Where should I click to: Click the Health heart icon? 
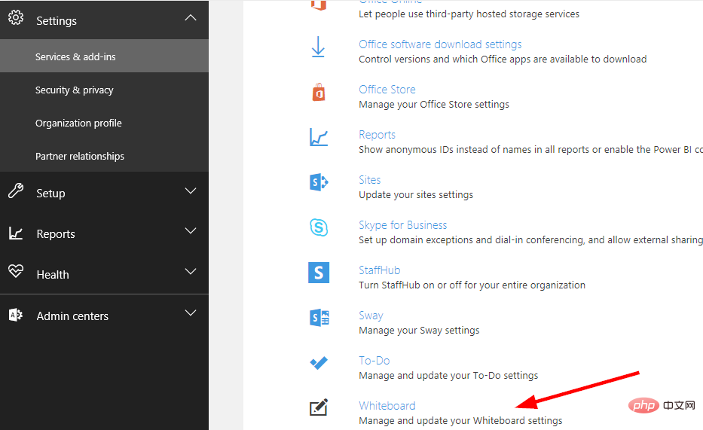[x=16, y=271]
